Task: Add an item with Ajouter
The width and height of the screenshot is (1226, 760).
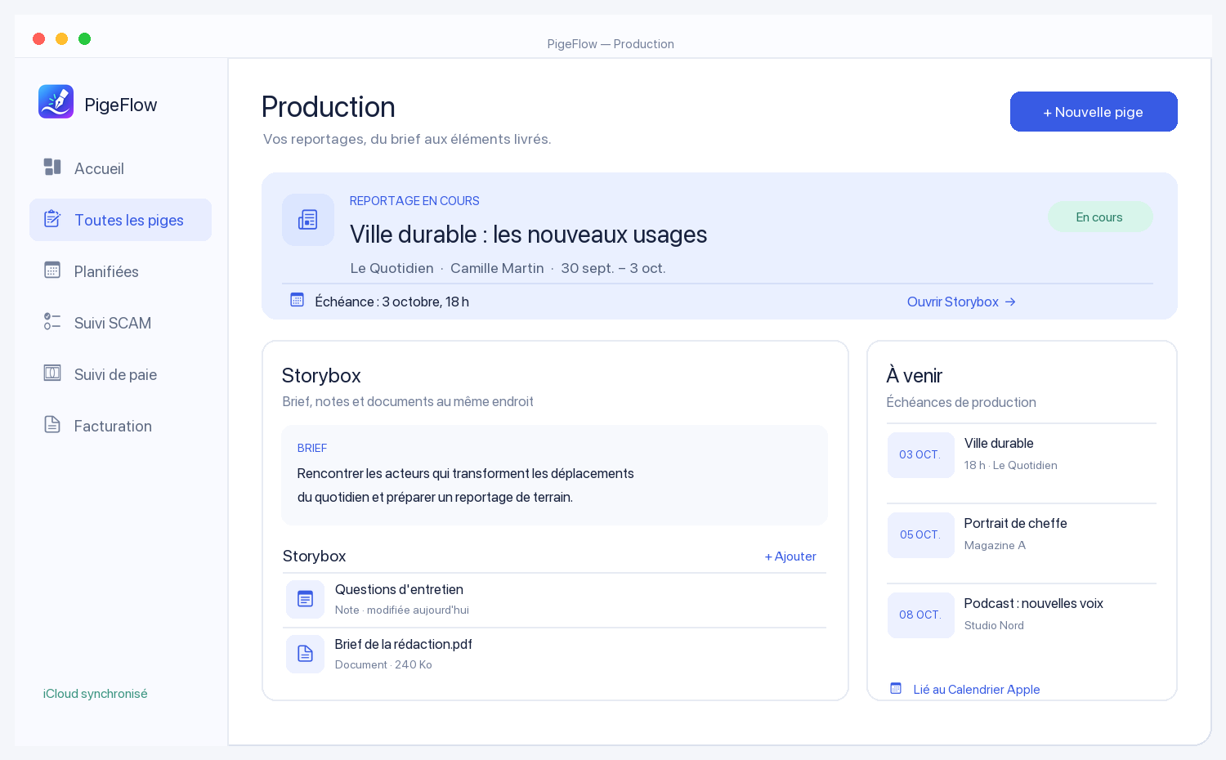Action: (790, 557)
